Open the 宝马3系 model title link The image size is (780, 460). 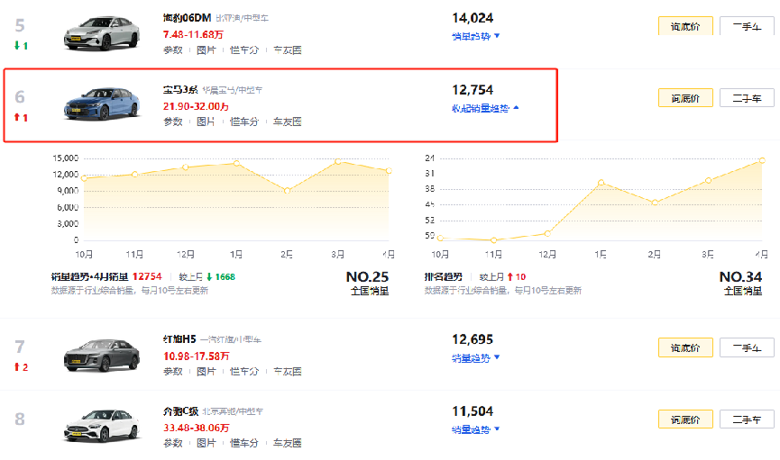(180, 90)
